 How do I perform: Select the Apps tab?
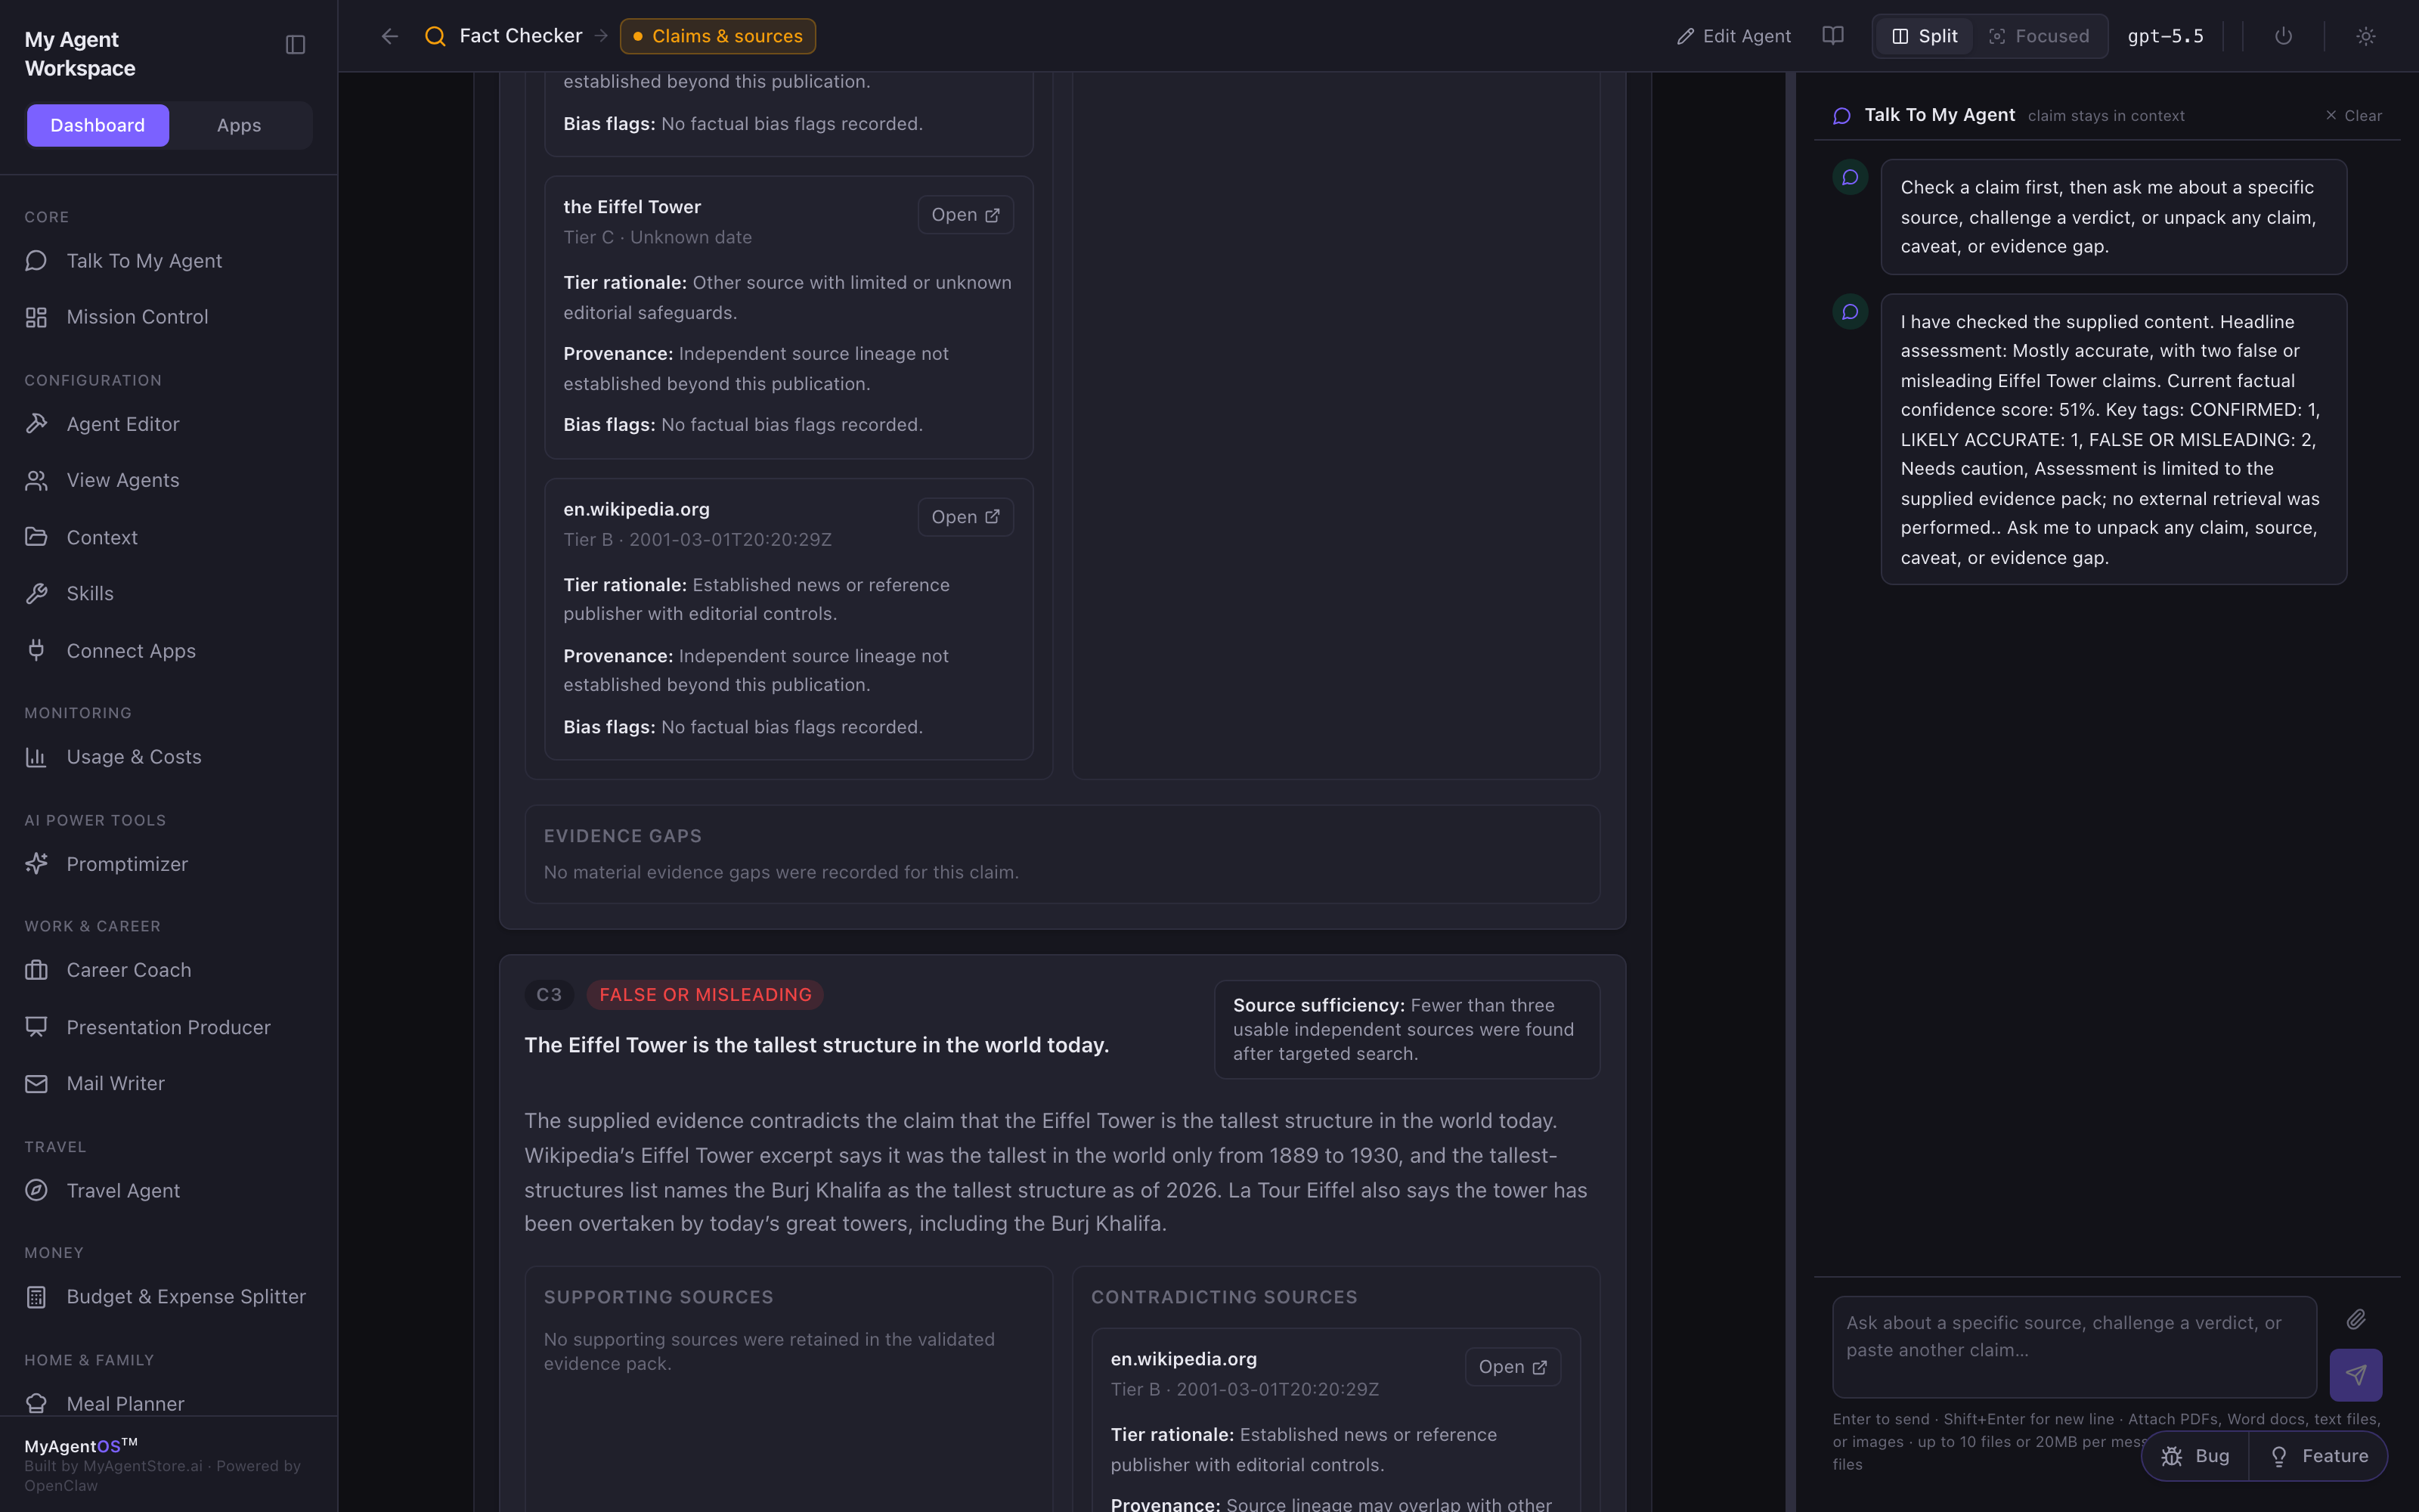[x=239, y=125]
